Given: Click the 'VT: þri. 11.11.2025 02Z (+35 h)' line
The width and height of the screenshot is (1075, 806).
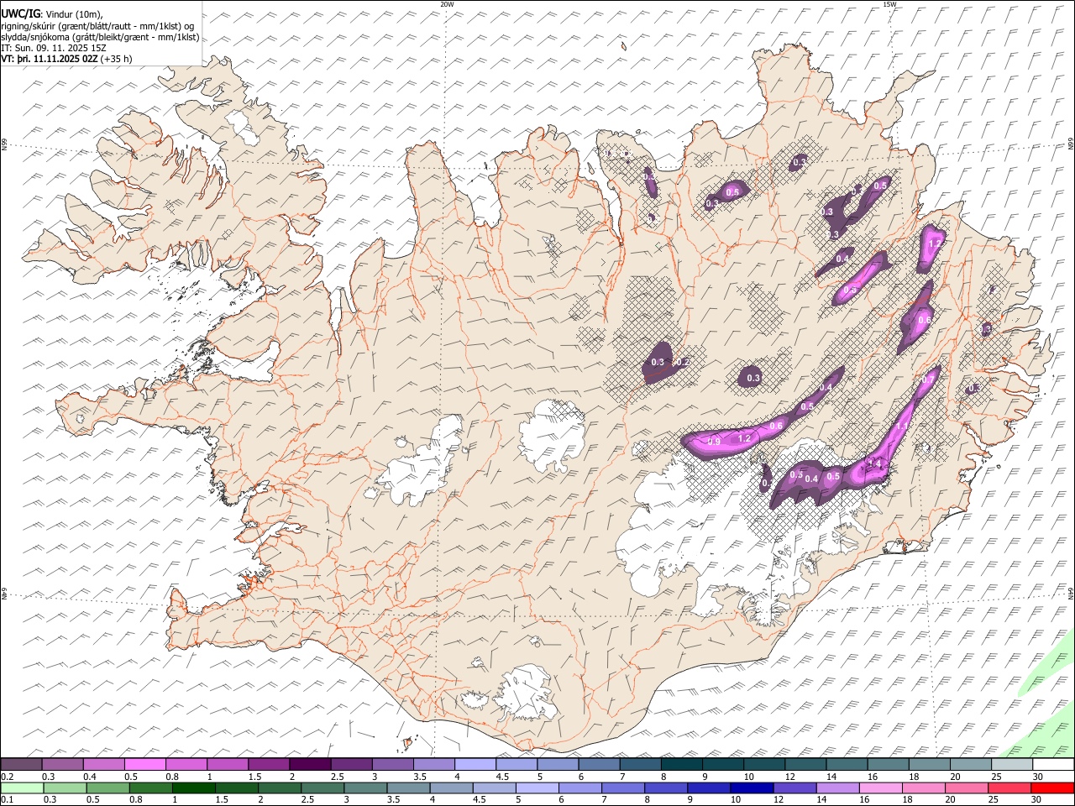Looking at the screenshot, I should tap(66, 59).
